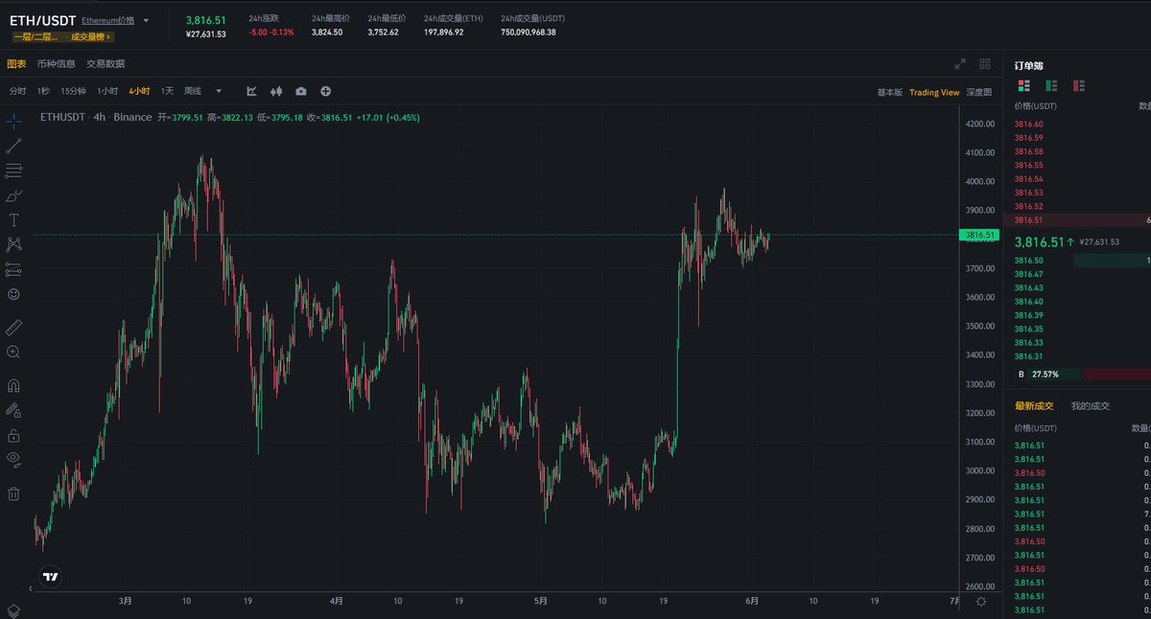Select the 1天 interval
This screenshot has width=1151, height=619.
pyautogui.click(x=167, y=91)
